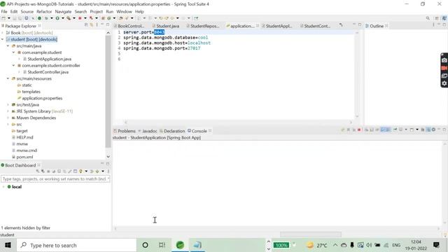Open the File menu
Viewport: 448px width, 252px height.
(4, 12)
